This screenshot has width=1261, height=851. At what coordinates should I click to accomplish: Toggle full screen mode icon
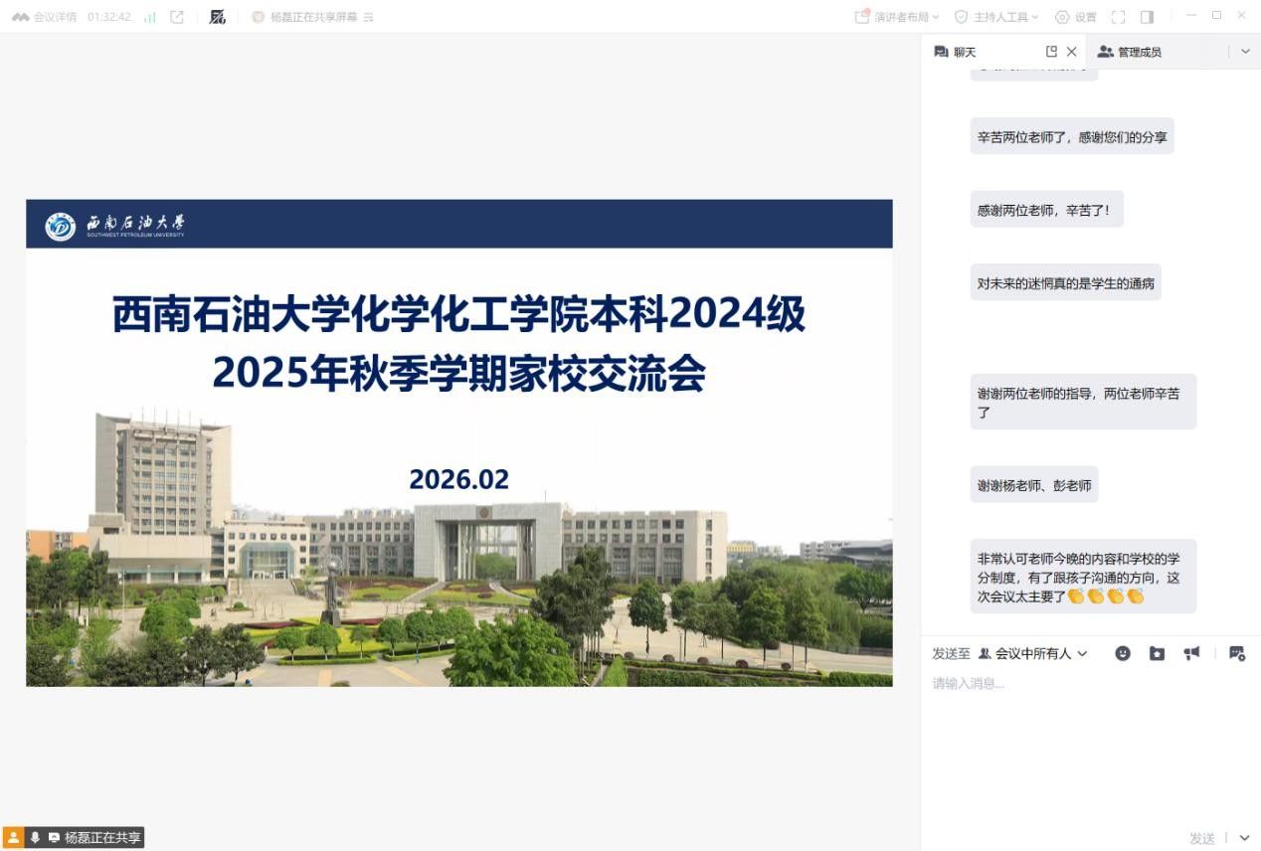coord(1118,17)
